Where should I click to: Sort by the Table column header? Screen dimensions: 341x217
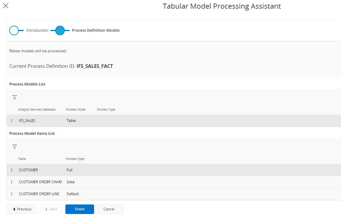[x=22, y=159]
